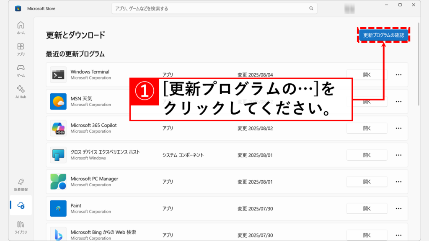Screen dimensions: 429x241
Task: Click the Microsoft Bing Web 検索 app icon
Action: [58, 234]
